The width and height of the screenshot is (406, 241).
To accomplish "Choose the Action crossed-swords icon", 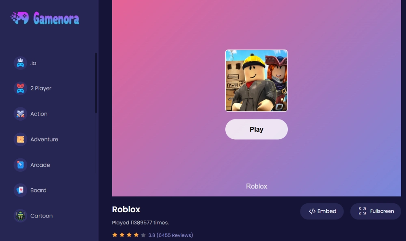I will click(x=20, y=114).
